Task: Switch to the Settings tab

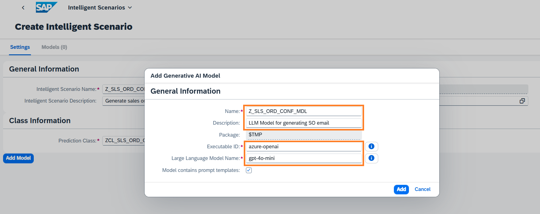Action: 20,47
